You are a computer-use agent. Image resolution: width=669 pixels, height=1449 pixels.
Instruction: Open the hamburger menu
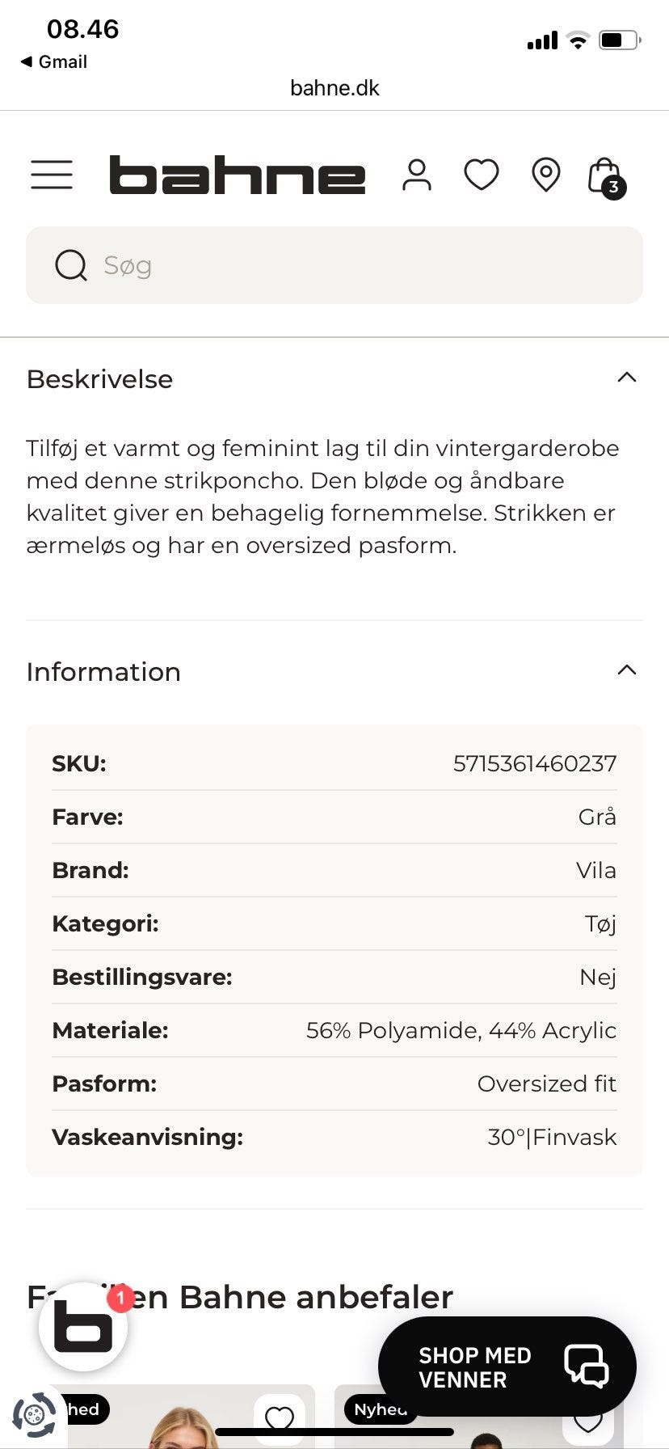click(52, 175)
